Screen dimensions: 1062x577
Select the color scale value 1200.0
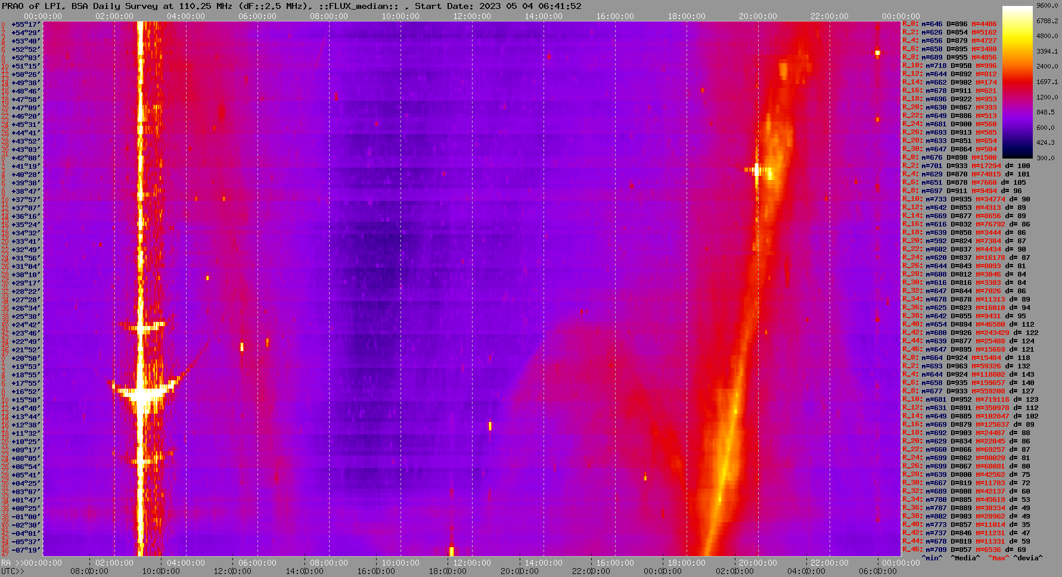tap(1048, 97)
